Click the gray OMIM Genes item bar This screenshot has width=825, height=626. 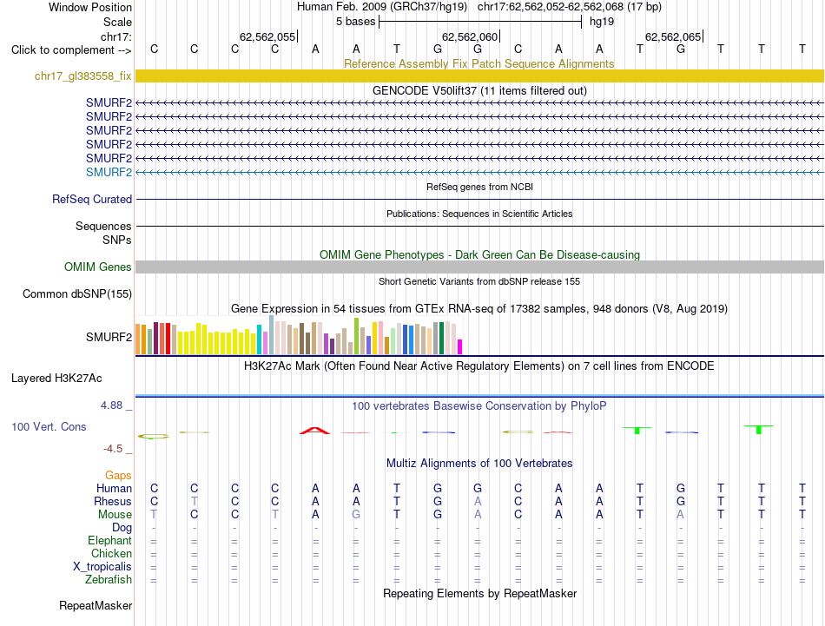click(479, 267)
